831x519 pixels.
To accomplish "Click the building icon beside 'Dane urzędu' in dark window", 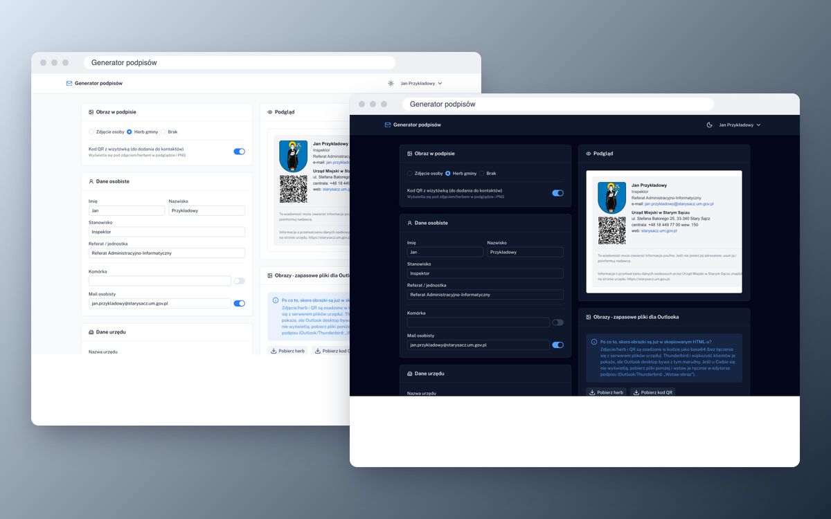I will pos(409,373).
